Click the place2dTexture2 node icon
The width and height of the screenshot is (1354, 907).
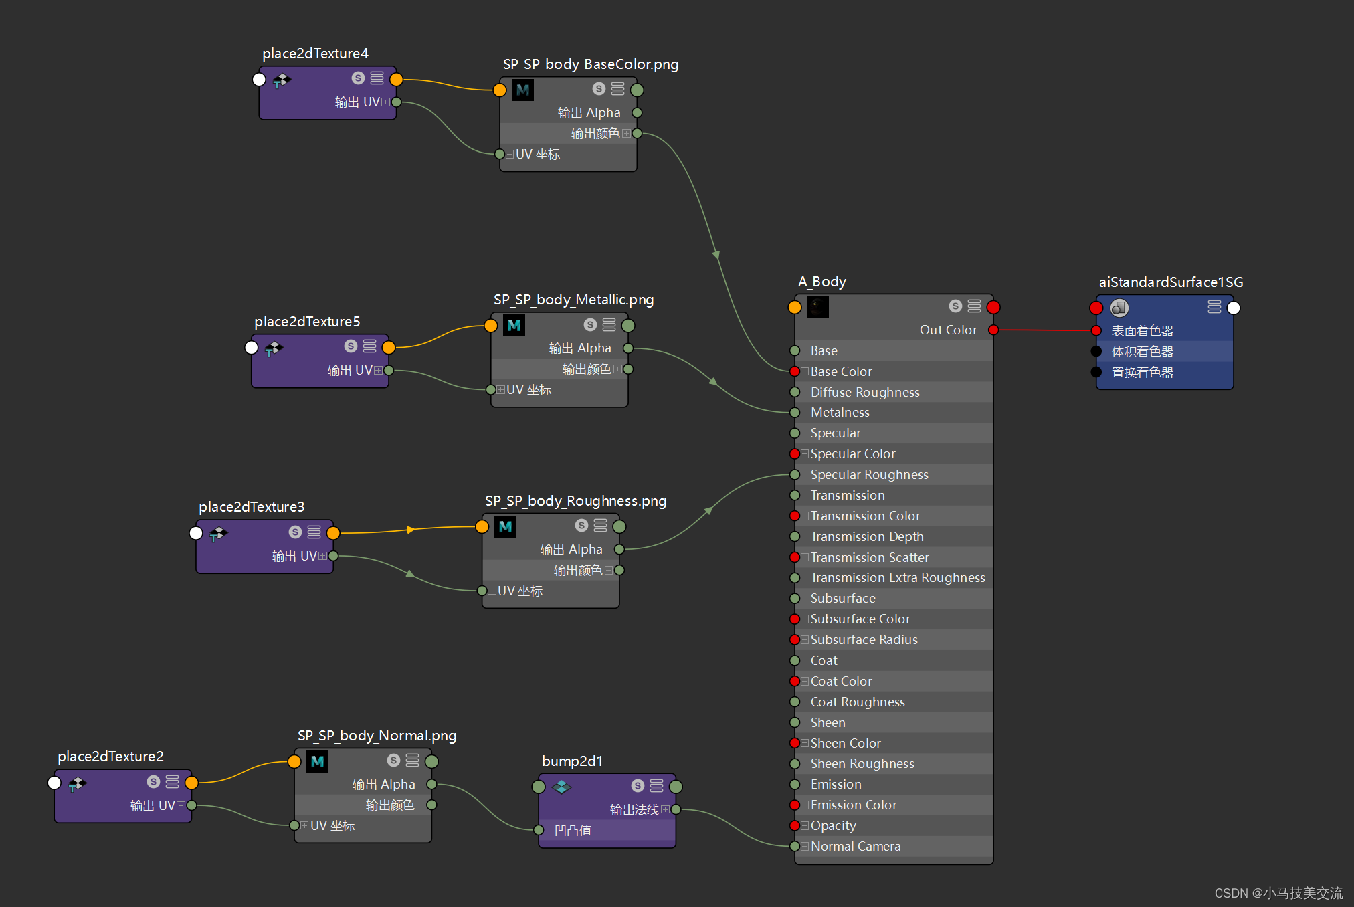click(77, 783)
